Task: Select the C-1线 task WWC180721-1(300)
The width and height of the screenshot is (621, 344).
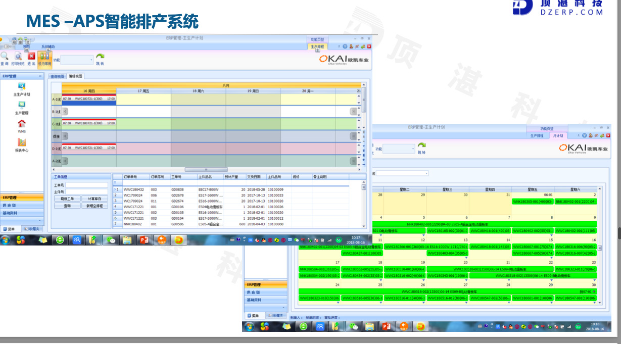Action: coord(89,123)
